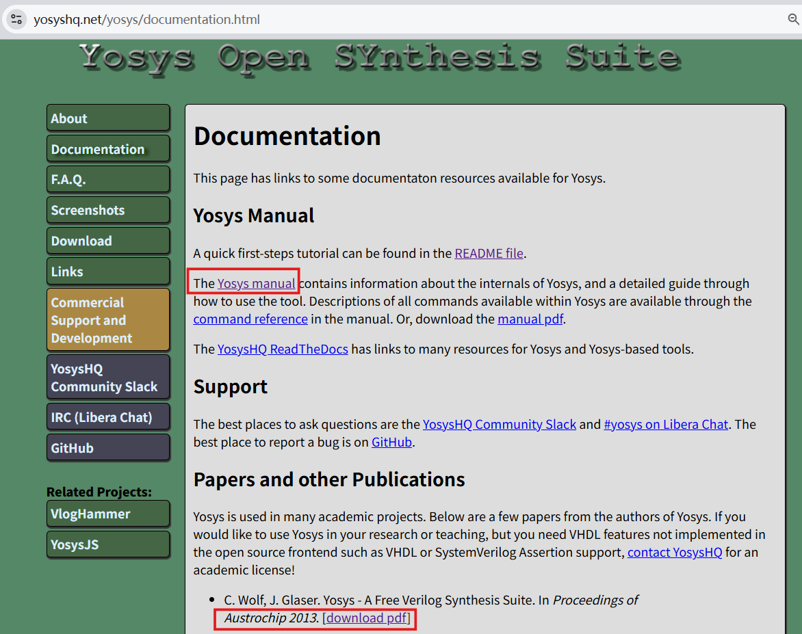Click the Yosys Open SYnthesis Suite banner title
This screenshot has height=634, width=802.
pos(380,58)
